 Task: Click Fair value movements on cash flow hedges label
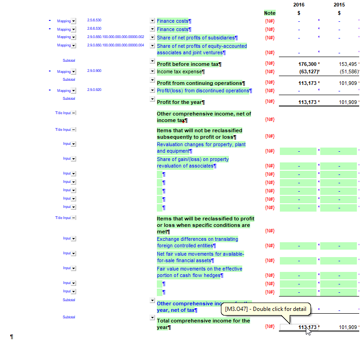200,272
